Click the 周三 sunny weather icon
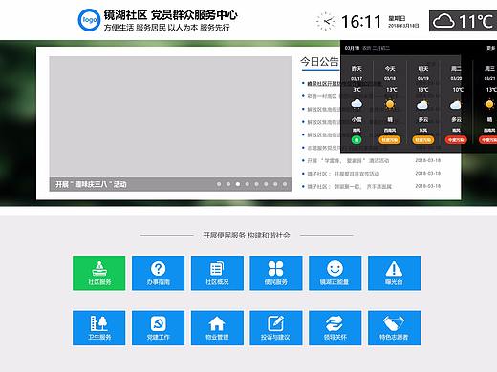The height and width of the screenshot is (372, 497). pyautogui.click(x=489, y=104)
